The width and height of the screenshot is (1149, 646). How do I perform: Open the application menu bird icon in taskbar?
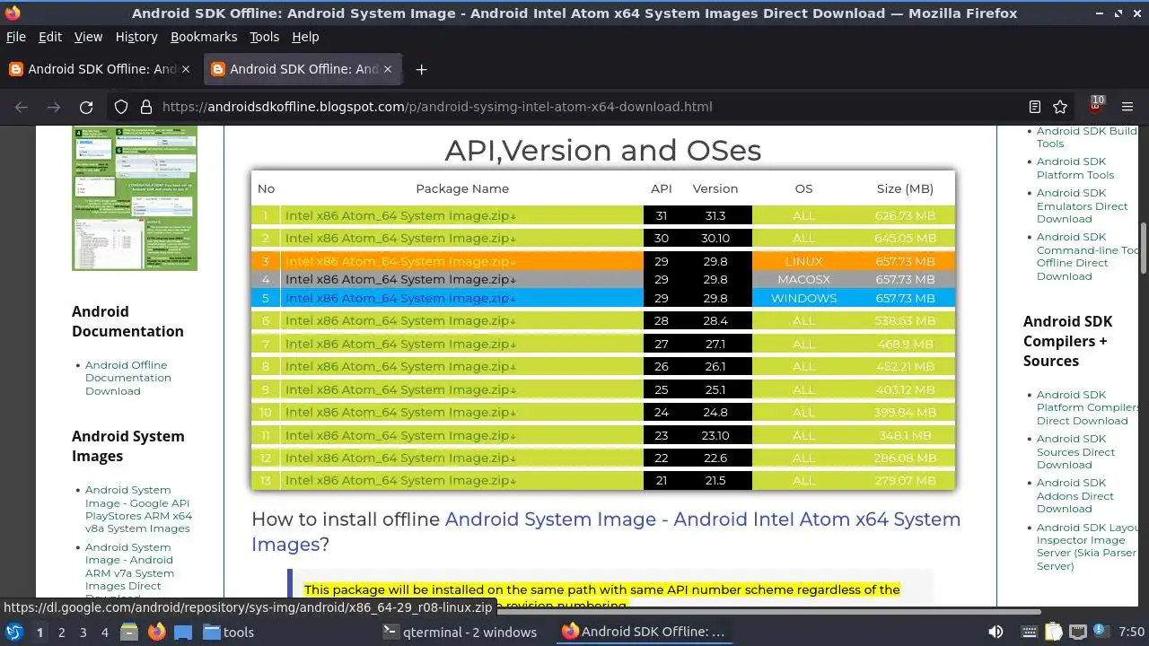[x=13, y=632]
